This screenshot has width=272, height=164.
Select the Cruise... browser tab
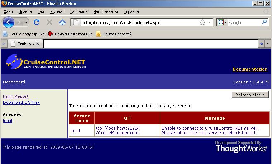click(x=24, y=44)
